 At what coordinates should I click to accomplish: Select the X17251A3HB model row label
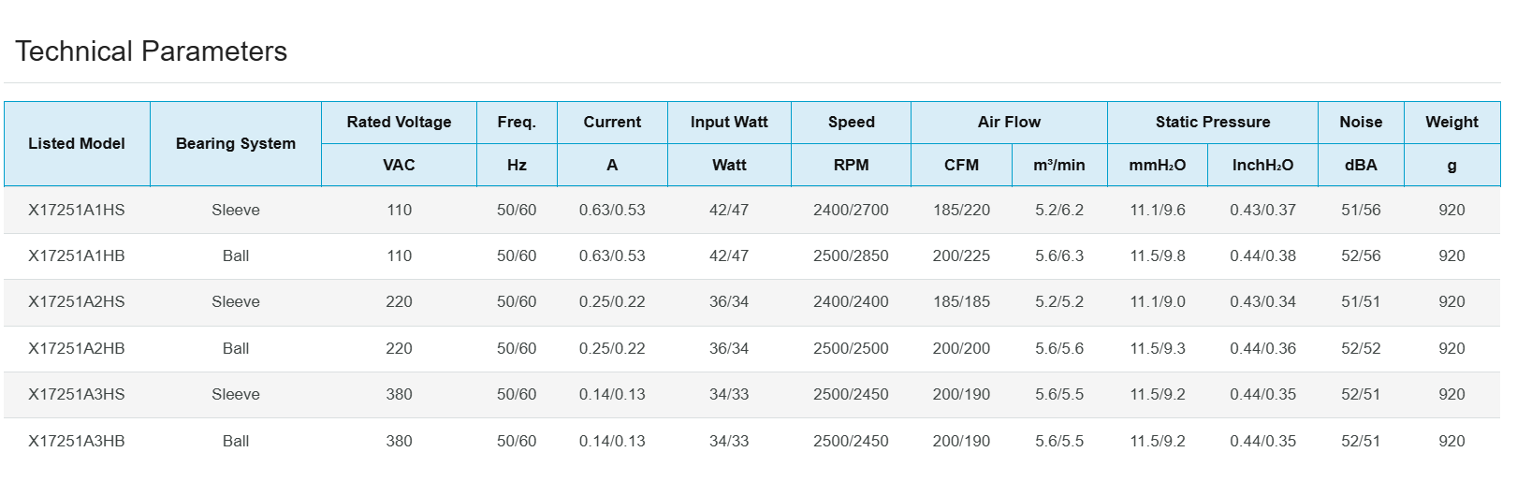click(76, 441)
